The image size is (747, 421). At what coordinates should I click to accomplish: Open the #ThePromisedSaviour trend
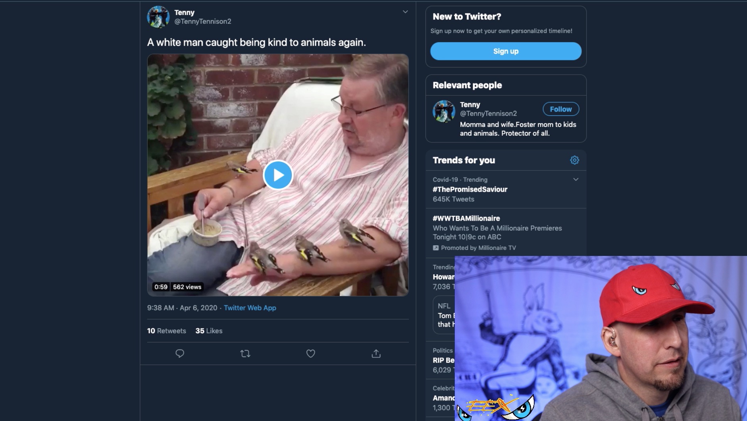[470, 190]
